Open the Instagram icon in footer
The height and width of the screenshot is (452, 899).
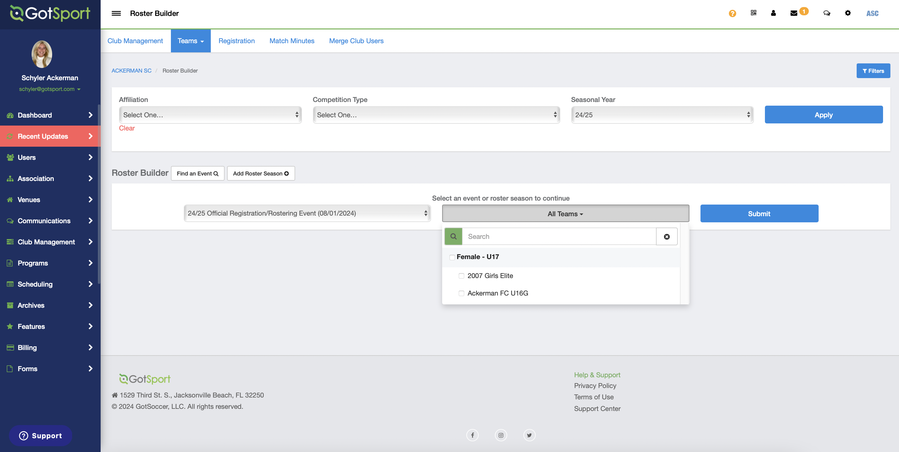click(501, 435)
